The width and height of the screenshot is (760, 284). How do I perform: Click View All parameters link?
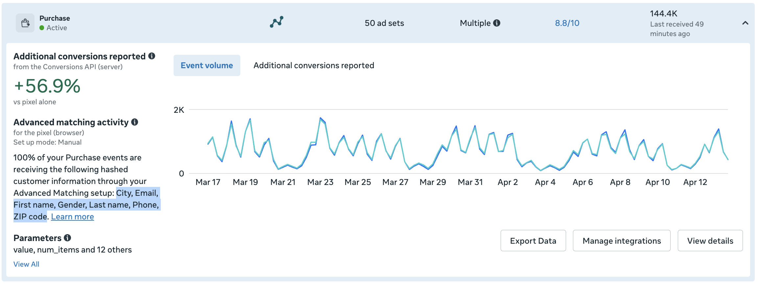click(26, 264)
